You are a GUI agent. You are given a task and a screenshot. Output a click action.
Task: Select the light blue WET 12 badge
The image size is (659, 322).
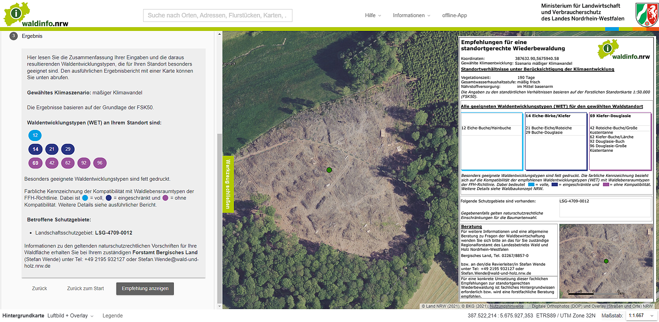pos(35,135)
